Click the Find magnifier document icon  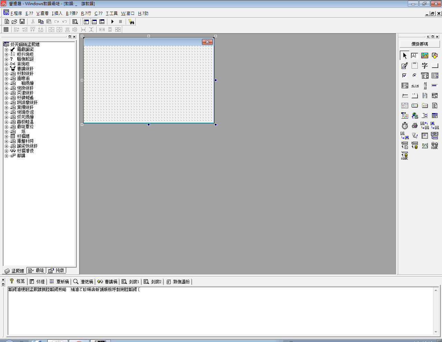pos(75,21)
